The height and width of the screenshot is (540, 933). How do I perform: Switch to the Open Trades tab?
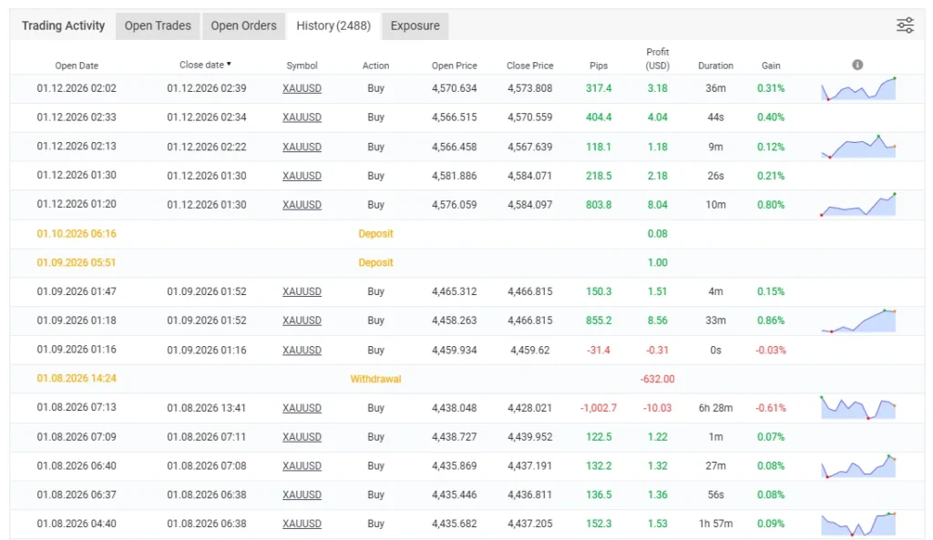click(158, 25)
